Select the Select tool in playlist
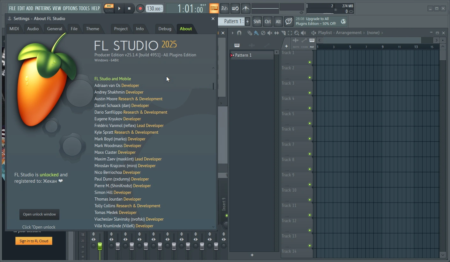450x262 pixels. point(290,33)
